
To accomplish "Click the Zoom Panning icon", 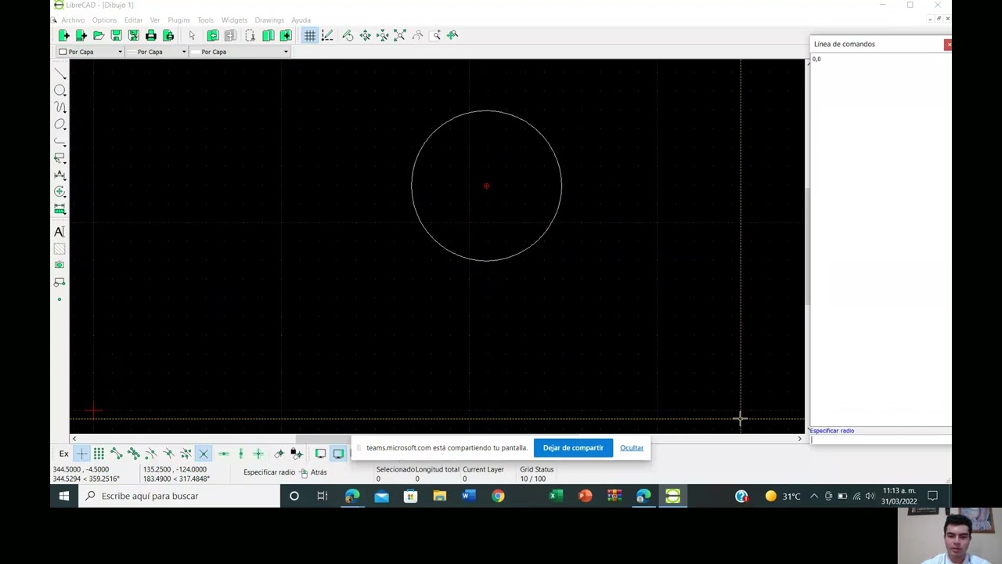I will point(452,35).
